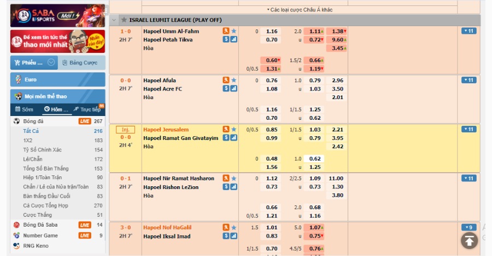The image size is (492, 256).
Task: Open live stream icon for Hapoel Afula
Action: [226, 80]
